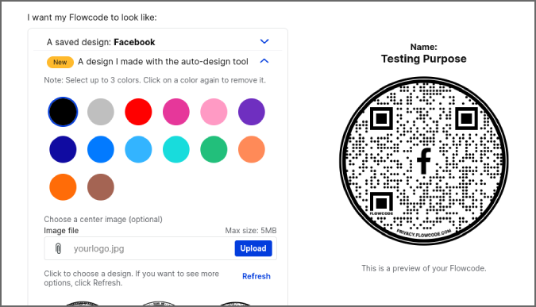Pick the brown color swatch
The image size is (536, 307).
[101, 186]
